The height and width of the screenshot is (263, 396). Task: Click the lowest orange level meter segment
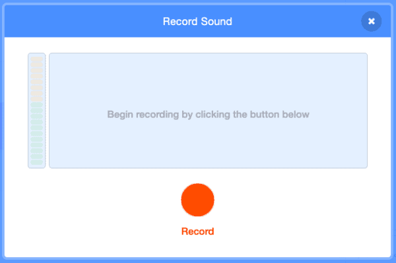tap(36, 99)
